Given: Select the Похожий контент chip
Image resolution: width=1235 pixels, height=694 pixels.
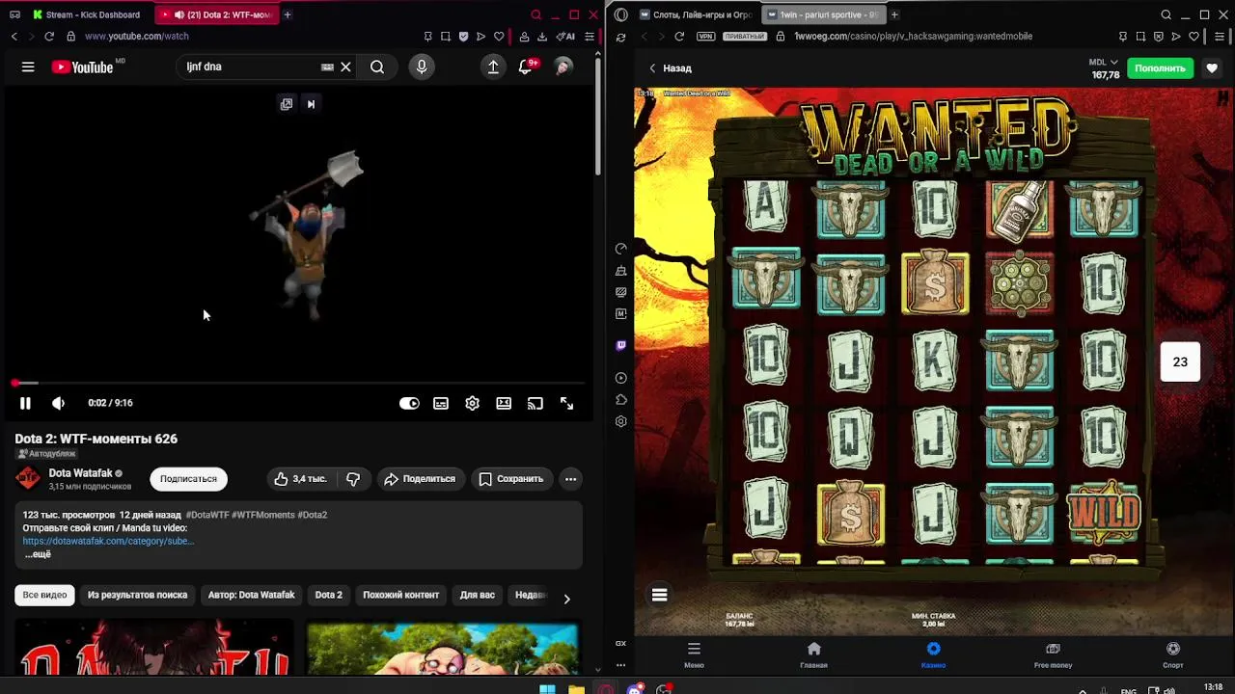Looking at the screenshot, I should 400,595.
